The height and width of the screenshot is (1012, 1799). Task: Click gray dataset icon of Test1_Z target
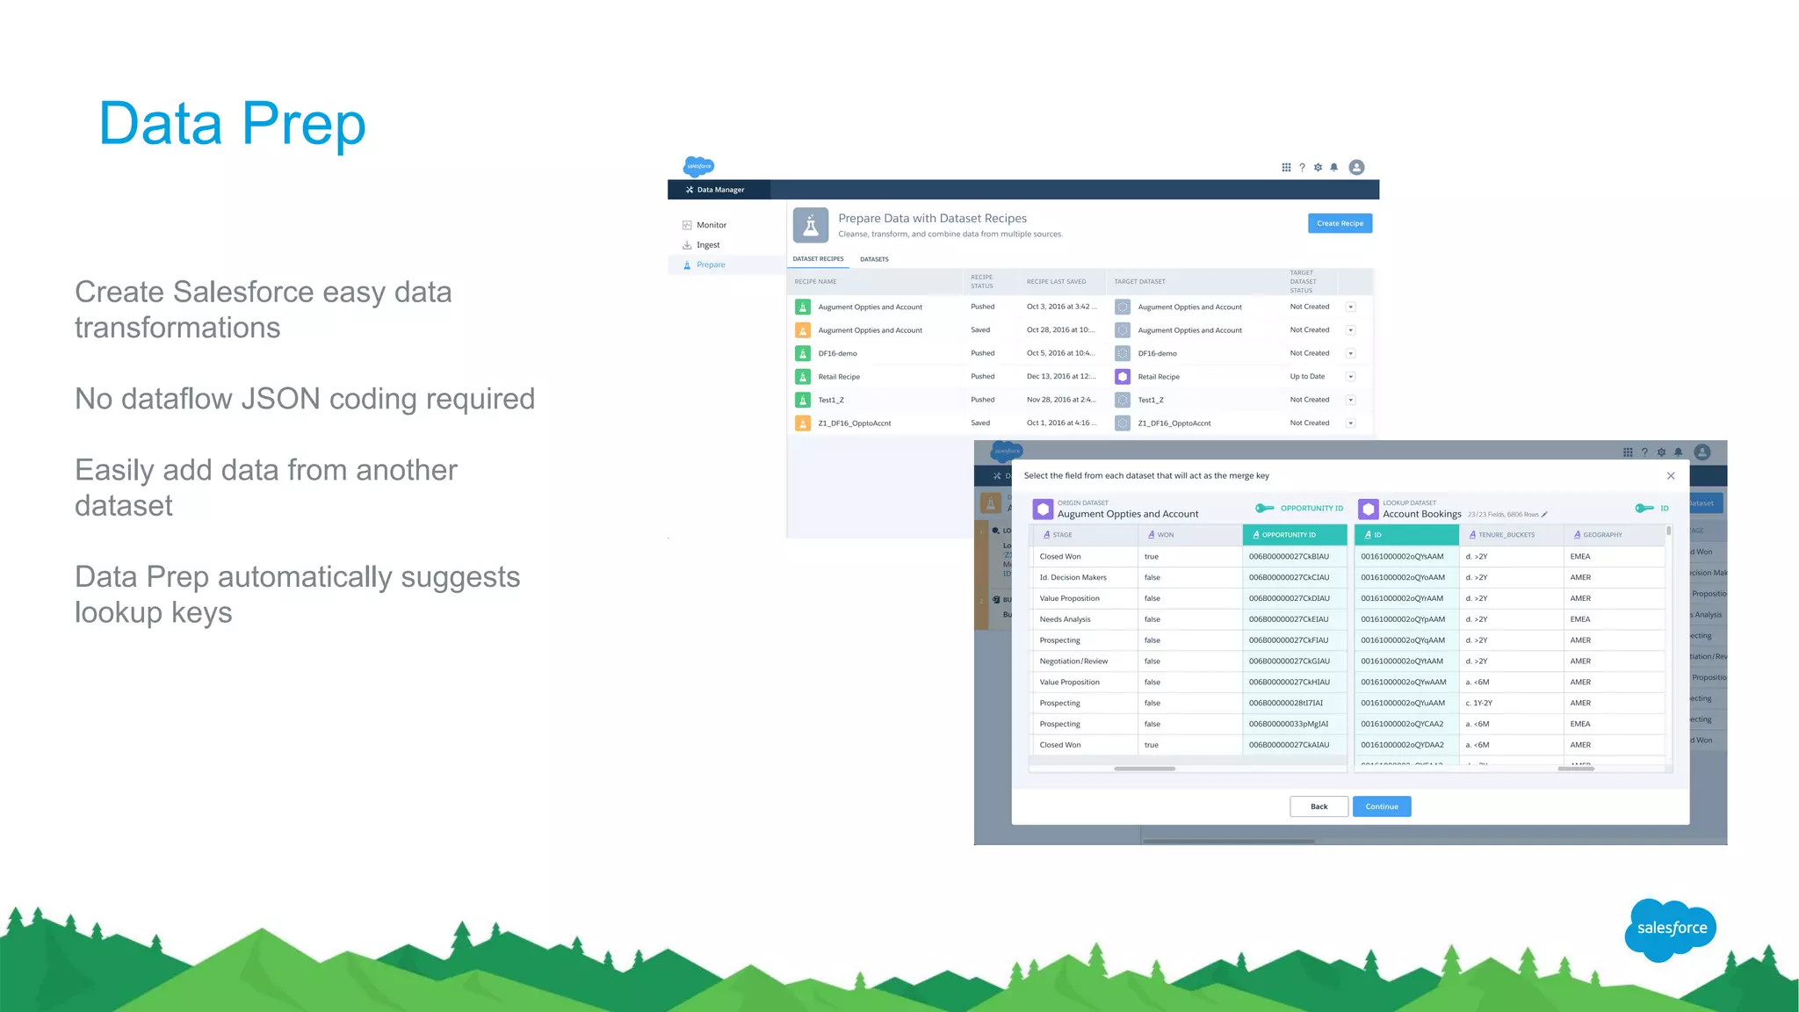pos(1123,400)
